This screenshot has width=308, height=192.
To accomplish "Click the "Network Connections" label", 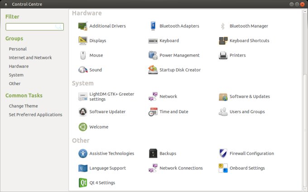I will [181, 168].
